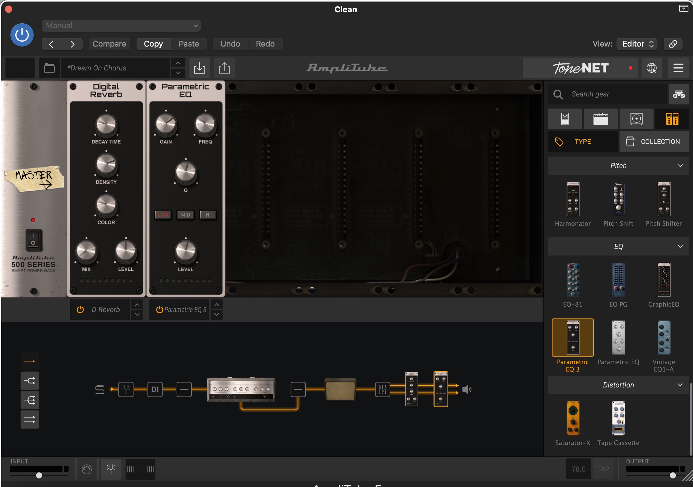The height and width of the screenshot is (487, 693).
Task: Enable the MID band button on Parametric EQ
Action: [x=185, y=215]
